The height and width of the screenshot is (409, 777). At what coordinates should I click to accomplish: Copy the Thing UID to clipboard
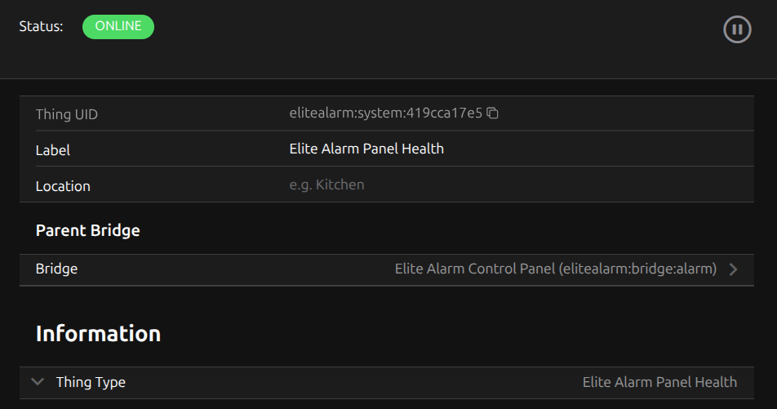[493, 113]
